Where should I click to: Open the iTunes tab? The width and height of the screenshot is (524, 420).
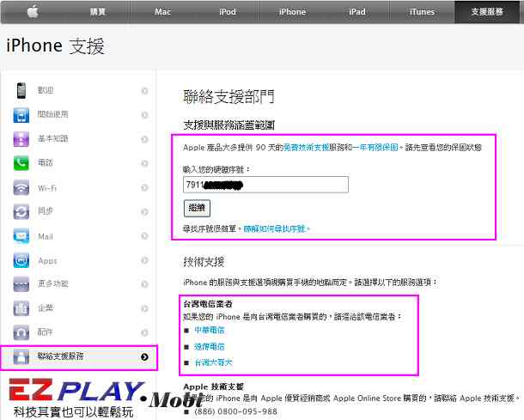click(422, 12)
